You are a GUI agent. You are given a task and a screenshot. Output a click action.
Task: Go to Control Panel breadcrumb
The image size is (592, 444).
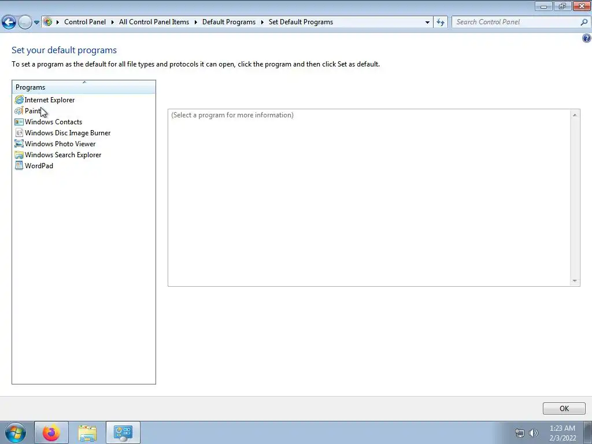(x=85, y=22)
